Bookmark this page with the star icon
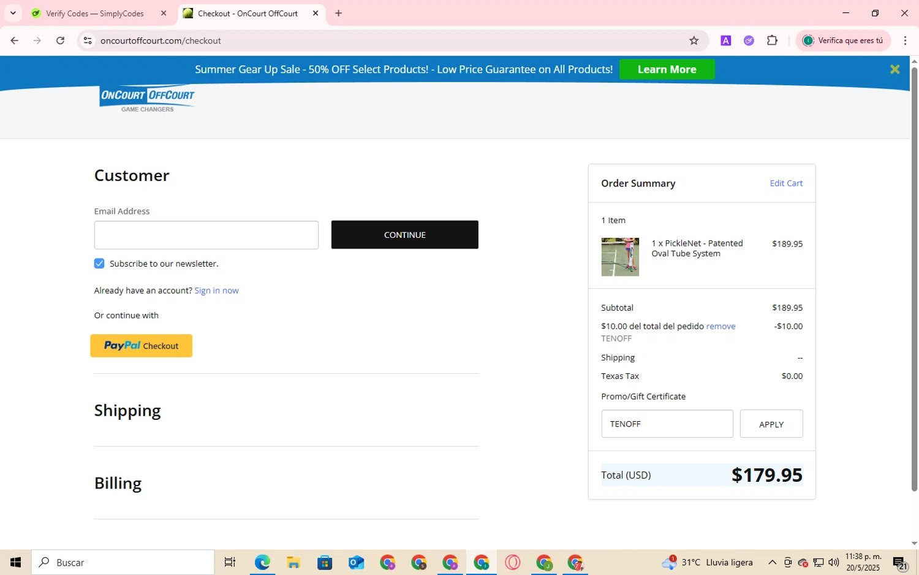Screen dimensions: 919x575 tap(694, 40)
